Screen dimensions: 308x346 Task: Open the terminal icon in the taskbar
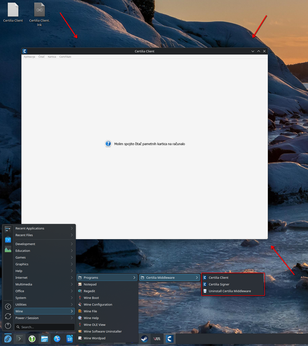pyautogui.click(x=19, y=338)
